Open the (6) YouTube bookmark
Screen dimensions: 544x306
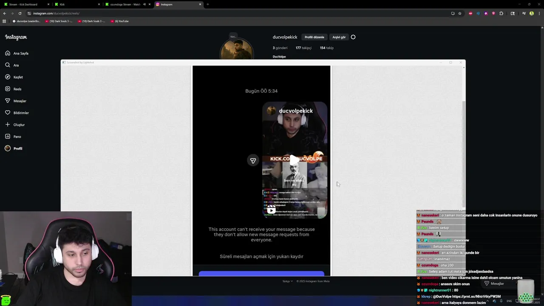pos(119,21)
